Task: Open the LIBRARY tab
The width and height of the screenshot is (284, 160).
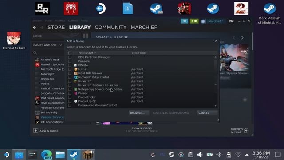Action: 80,28
